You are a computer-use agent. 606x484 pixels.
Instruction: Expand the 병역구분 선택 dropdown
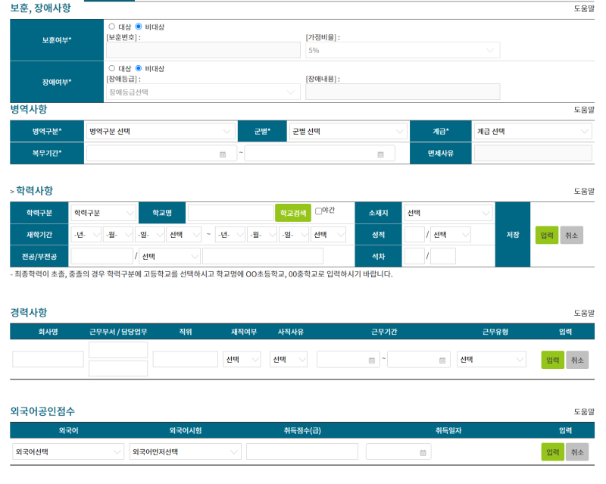161,131
